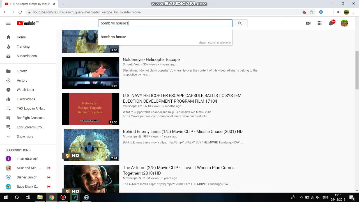Open Chrome's three-dot menu
Image resolution: width=359 pixels, height=202 pixels.
[x=354, y=12]
